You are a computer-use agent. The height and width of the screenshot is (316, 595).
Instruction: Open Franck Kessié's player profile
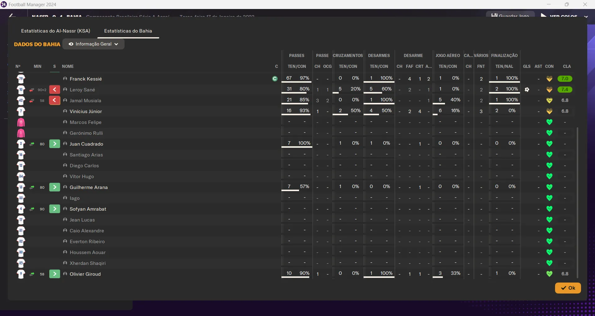pos(86,79)
